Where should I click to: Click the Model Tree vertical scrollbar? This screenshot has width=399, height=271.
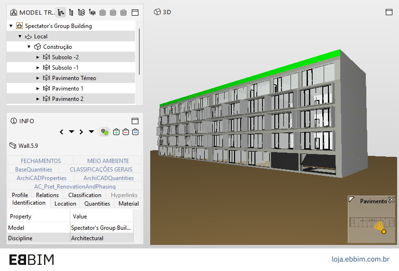(139, 52)
